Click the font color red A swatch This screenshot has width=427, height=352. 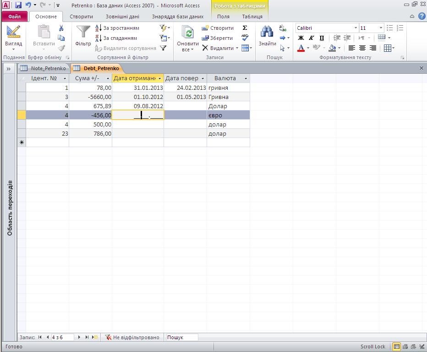[x=301, y=48]
